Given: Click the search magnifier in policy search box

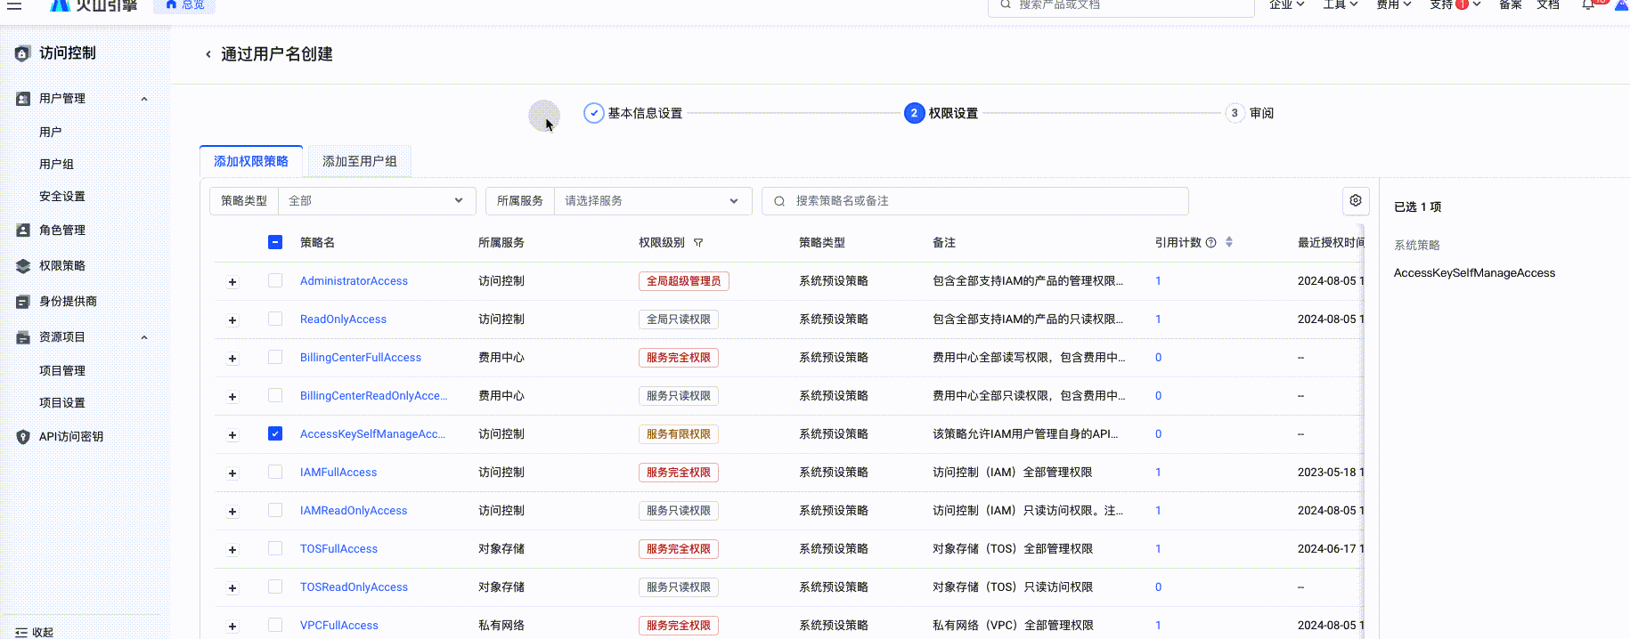Looking at the screenshot, I should coord(779,201).
